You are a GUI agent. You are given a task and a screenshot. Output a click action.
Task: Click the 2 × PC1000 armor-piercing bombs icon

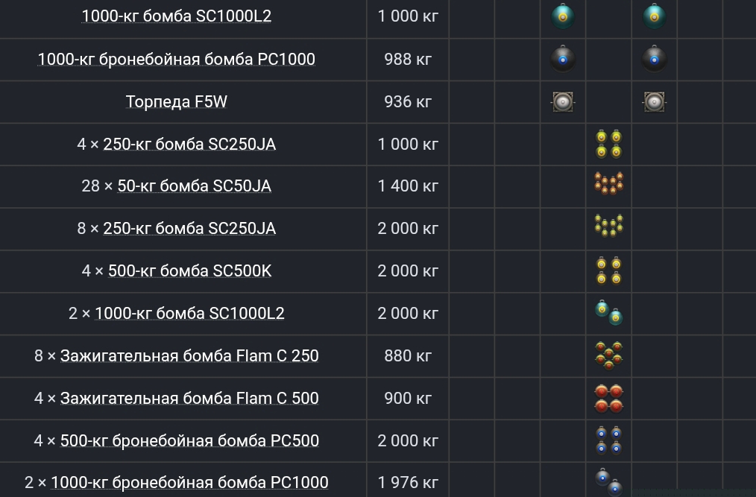[608, 481]
